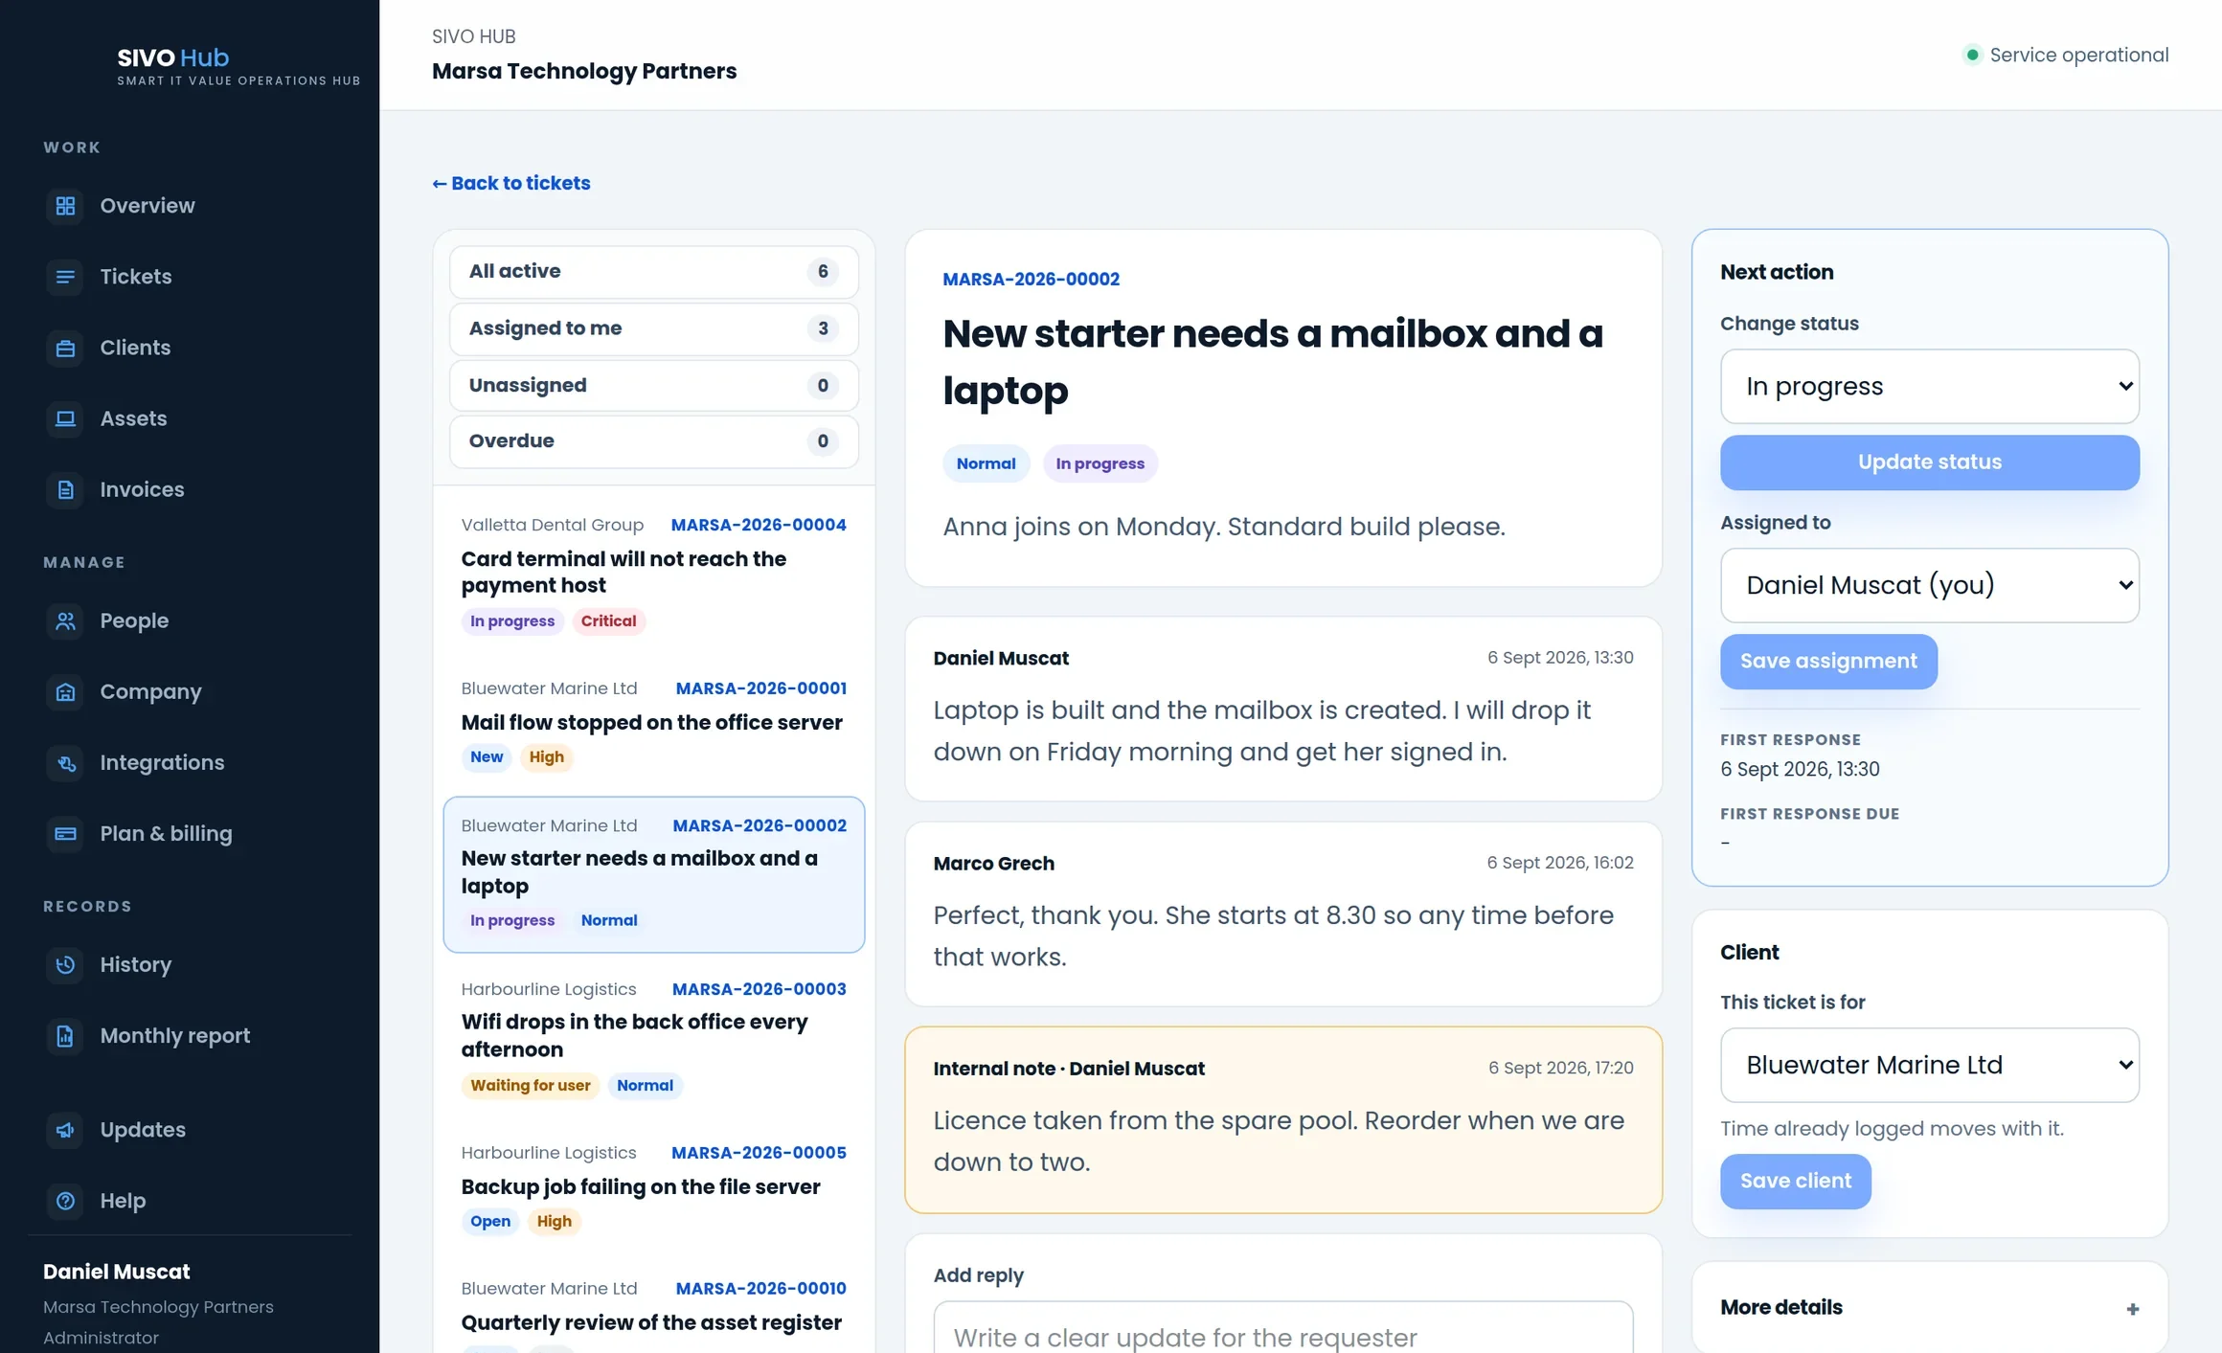Click the Integrations icon
This screenshot has width=2222, height=1353.
coord(65,762)
